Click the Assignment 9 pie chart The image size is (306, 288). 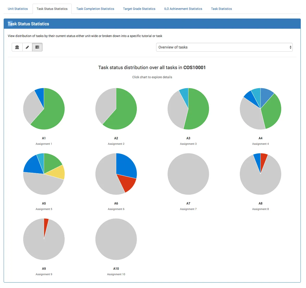[x=44, y=239]
